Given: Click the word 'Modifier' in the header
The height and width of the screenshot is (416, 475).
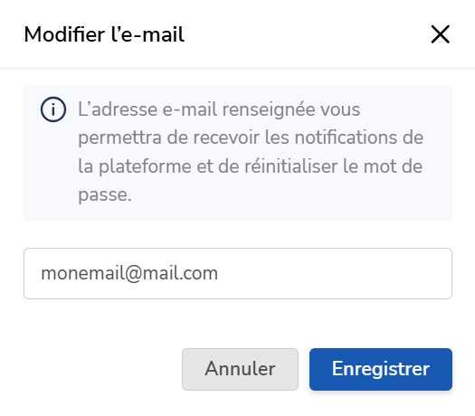Looking at the screenshot, I should 64,34.
